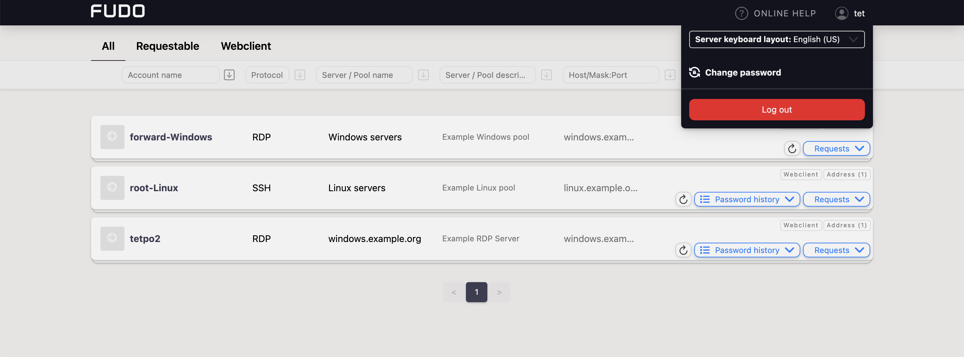The height and width of the screenshot is (357, 964).
Task: Toggle sort order for Protocol
Action: pos(299,75)
